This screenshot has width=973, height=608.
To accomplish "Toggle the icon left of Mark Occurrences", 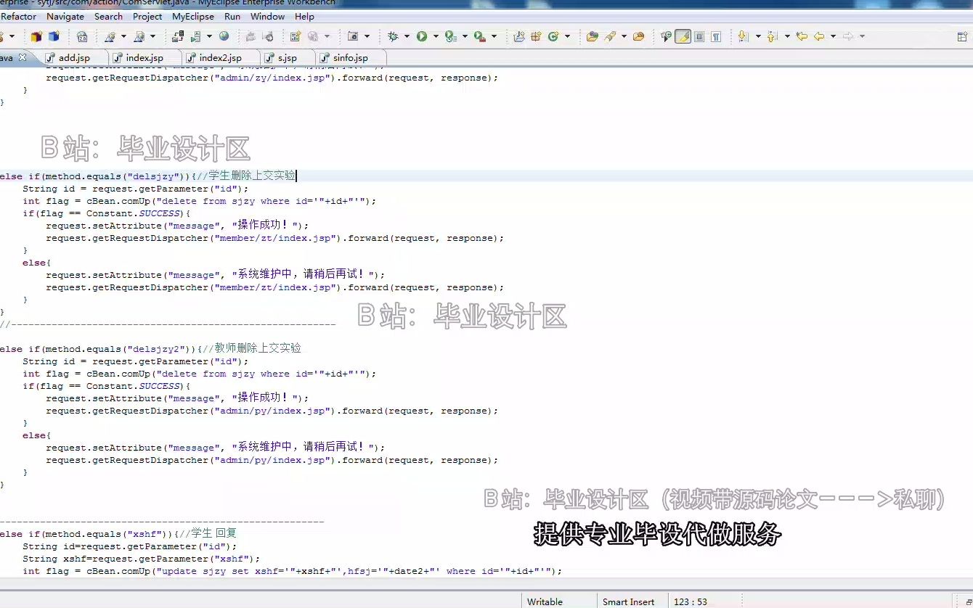I will [666, 36].
